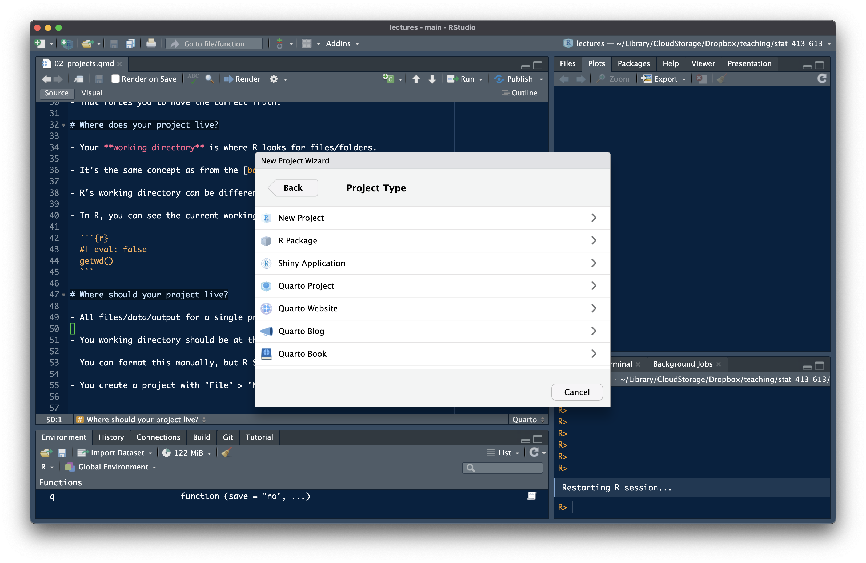Toggle the document Outline panel
The image size is (866, 563).
click(x=520, y=93)
